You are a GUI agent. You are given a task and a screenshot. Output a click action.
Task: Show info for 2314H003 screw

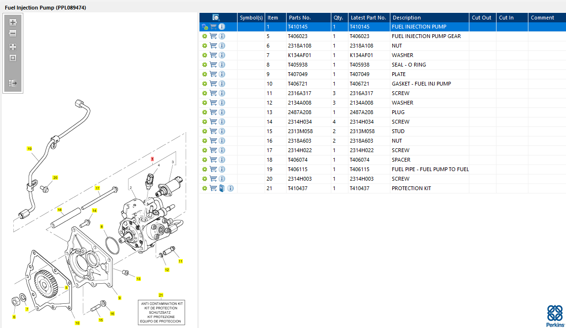222,179
